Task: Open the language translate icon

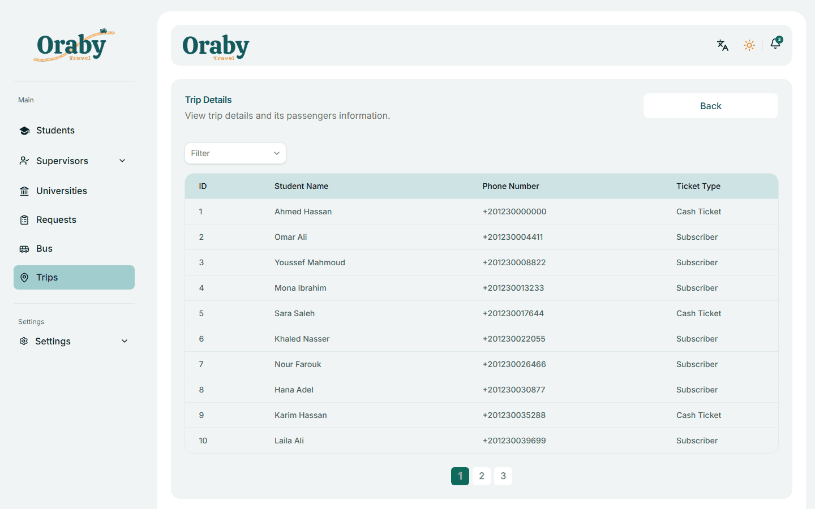Action: [723, 45]
